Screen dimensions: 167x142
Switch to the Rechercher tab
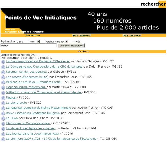pyautogui.click(x=33, y=35)
